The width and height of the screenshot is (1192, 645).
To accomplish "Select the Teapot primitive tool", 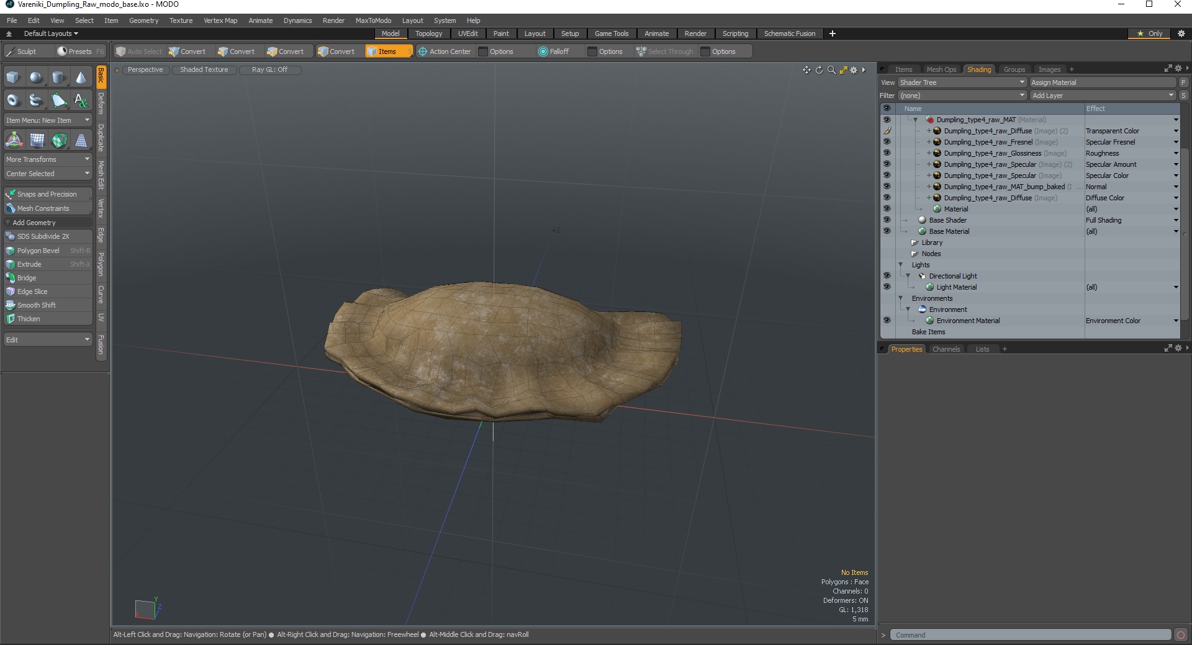I will (36, 100).
